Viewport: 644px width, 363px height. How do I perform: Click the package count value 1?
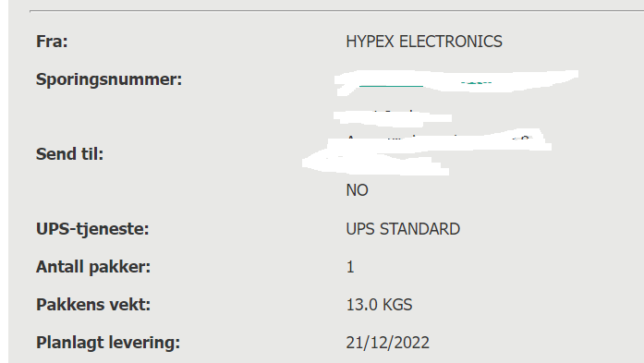click(x=350, y=267)
